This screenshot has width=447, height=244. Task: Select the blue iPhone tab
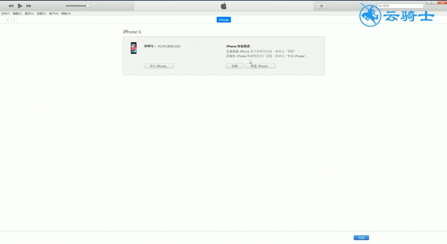coord(224,19)
